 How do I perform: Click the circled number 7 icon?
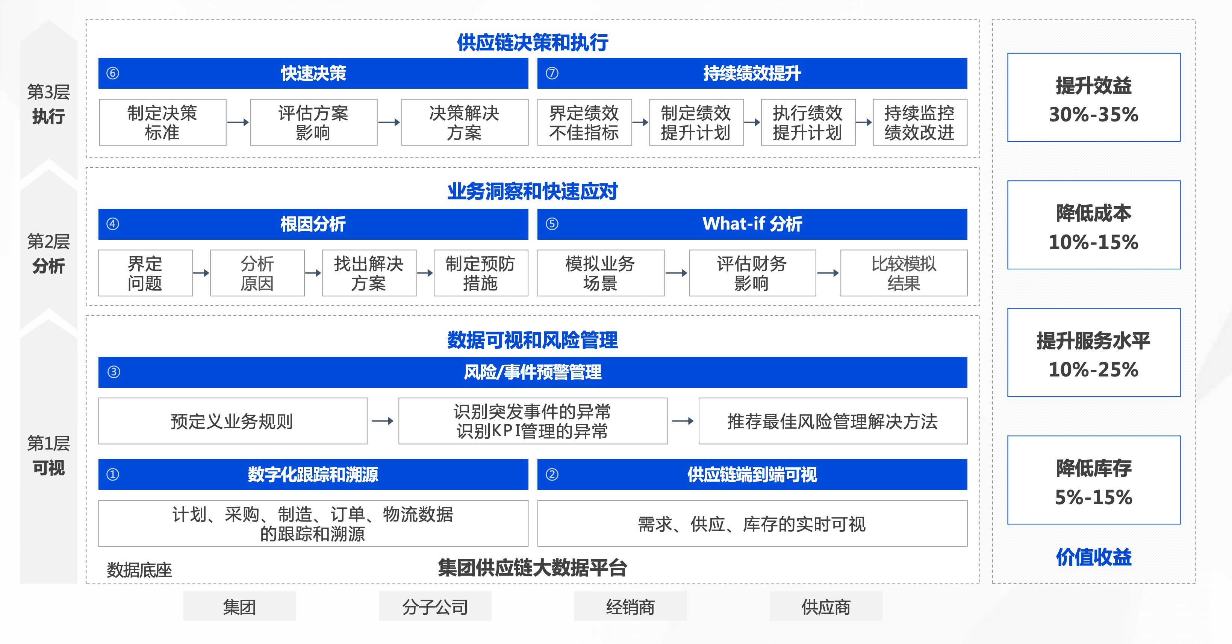coord(552,73)
